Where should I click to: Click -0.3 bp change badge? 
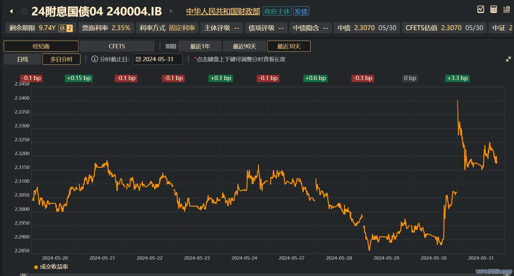363,78
